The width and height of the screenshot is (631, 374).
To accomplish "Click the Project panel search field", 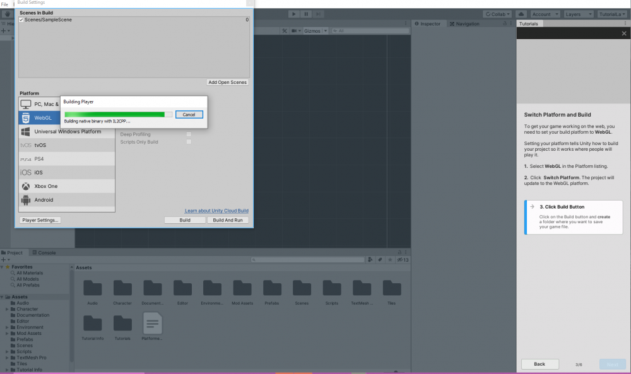I will (307, 260).
